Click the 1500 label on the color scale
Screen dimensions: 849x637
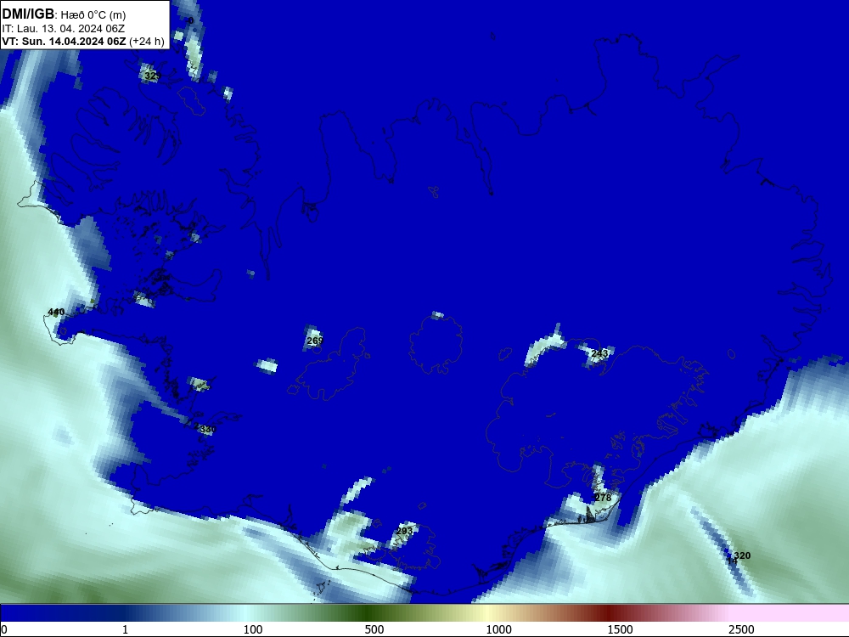tap(620, 629)
